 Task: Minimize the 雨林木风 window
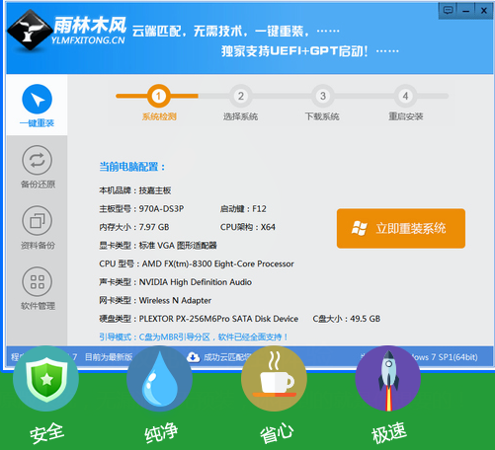point(465,10)
